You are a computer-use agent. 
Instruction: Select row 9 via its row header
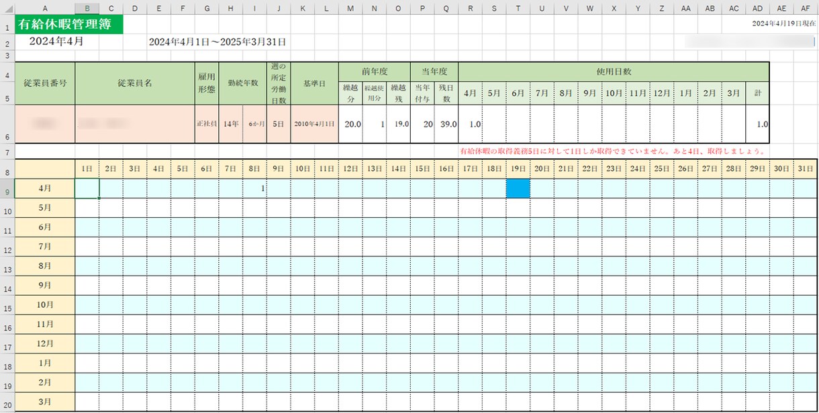(7, 188)
